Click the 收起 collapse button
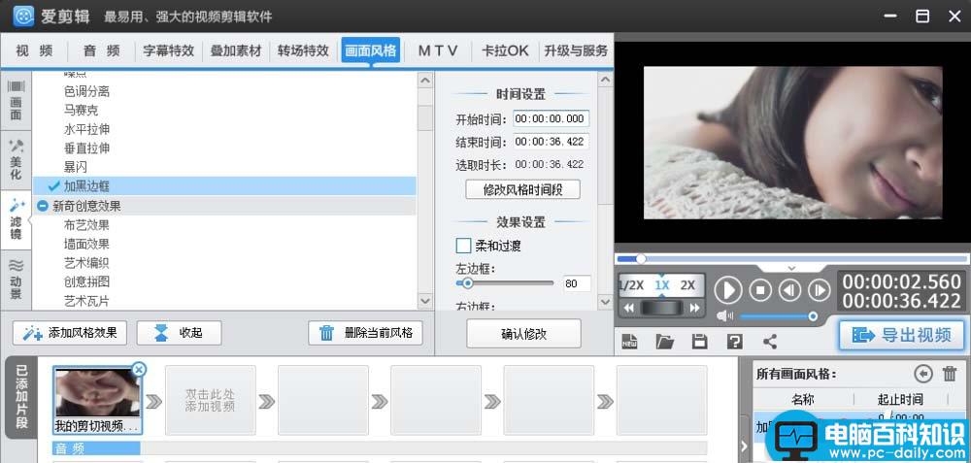This screenshot has height=463, width=971. click(179, 333)
